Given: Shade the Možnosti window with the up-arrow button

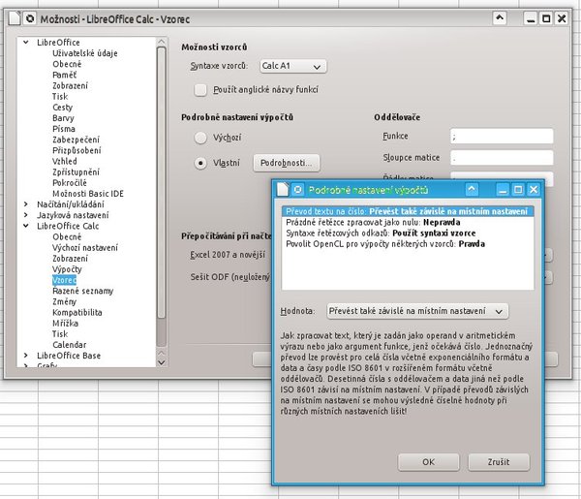Looking at the screenshot, I should coord(500,17).
